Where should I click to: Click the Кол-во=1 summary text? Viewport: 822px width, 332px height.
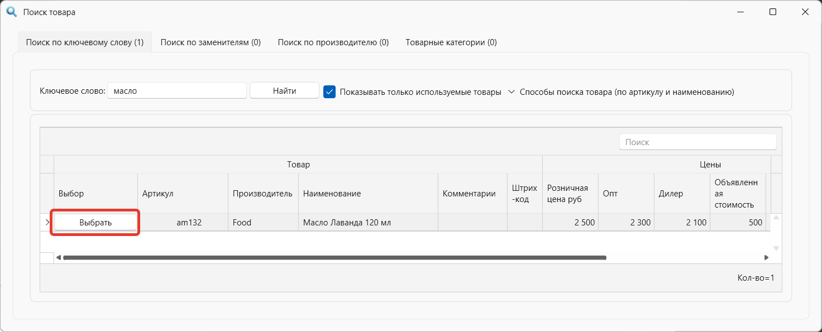coord(756,277)
